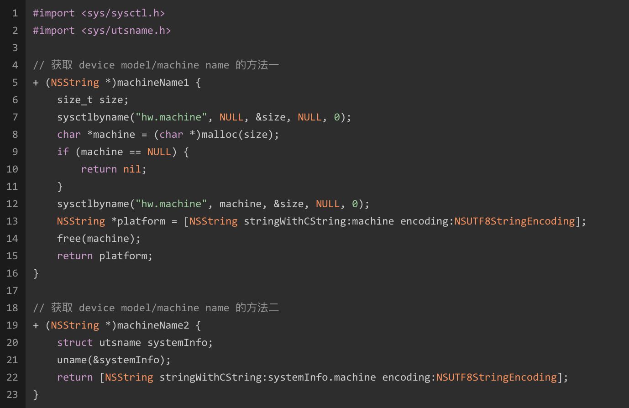Image resolution: width=629 pixels, height=408 pixels.
Task: Place cursor on the machineName1 method name
Action: tap(153, 83)
